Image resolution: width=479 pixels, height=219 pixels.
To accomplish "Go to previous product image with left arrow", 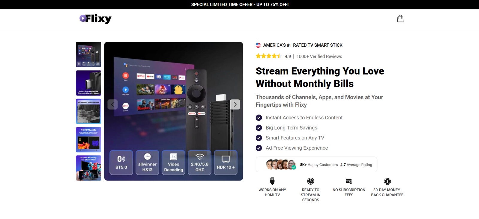I will point(112,104).
